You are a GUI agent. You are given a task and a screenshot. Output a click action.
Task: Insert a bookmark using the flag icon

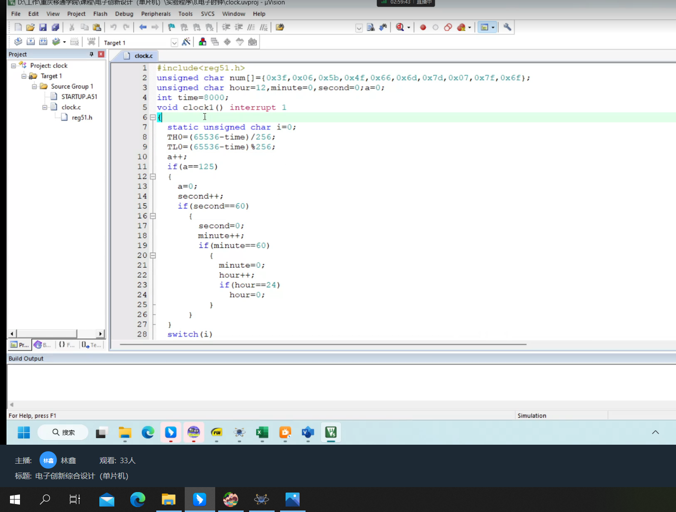pyautogui.click(x=172, y=27)
